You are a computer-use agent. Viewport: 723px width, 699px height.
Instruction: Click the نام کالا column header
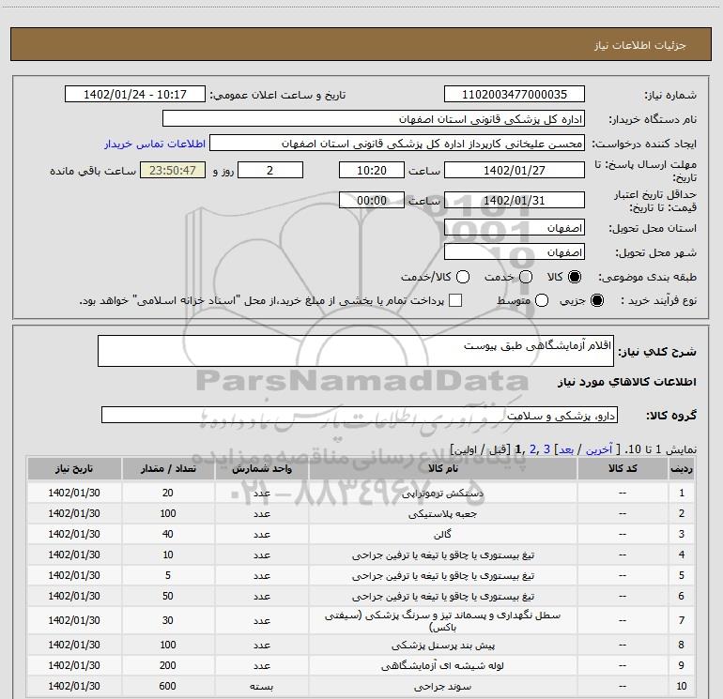pyautogui.click(x=442, y=468)
